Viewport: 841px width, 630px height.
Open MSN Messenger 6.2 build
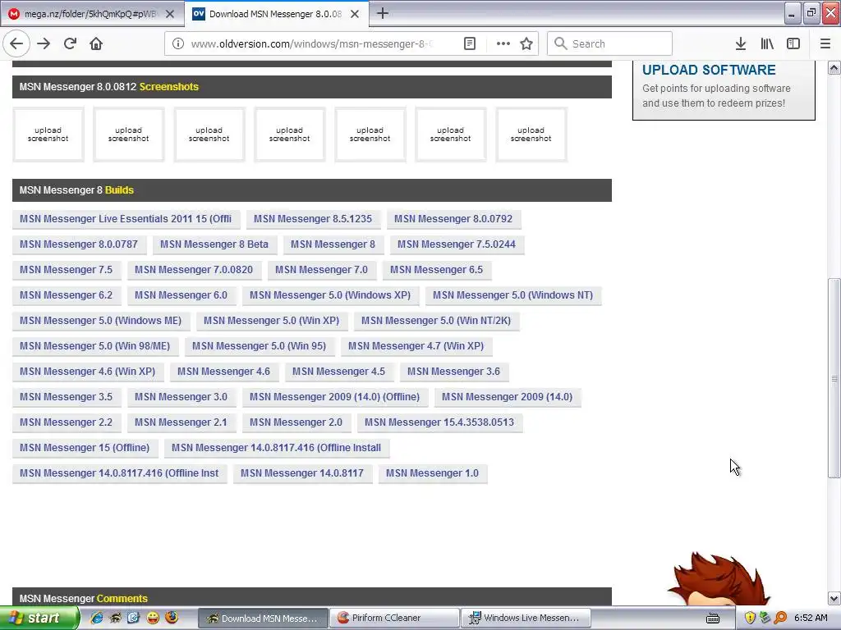click(x=66, y=295)
